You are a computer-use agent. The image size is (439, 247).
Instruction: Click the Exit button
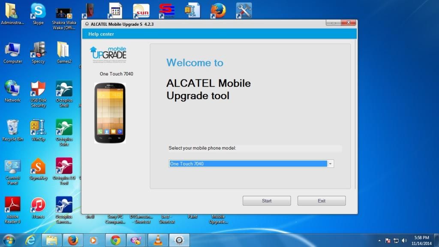point(322,201)
